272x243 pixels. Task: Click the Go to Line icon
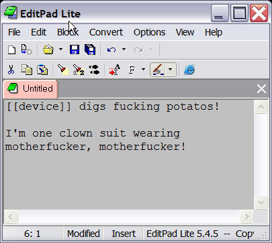[115, 70]
